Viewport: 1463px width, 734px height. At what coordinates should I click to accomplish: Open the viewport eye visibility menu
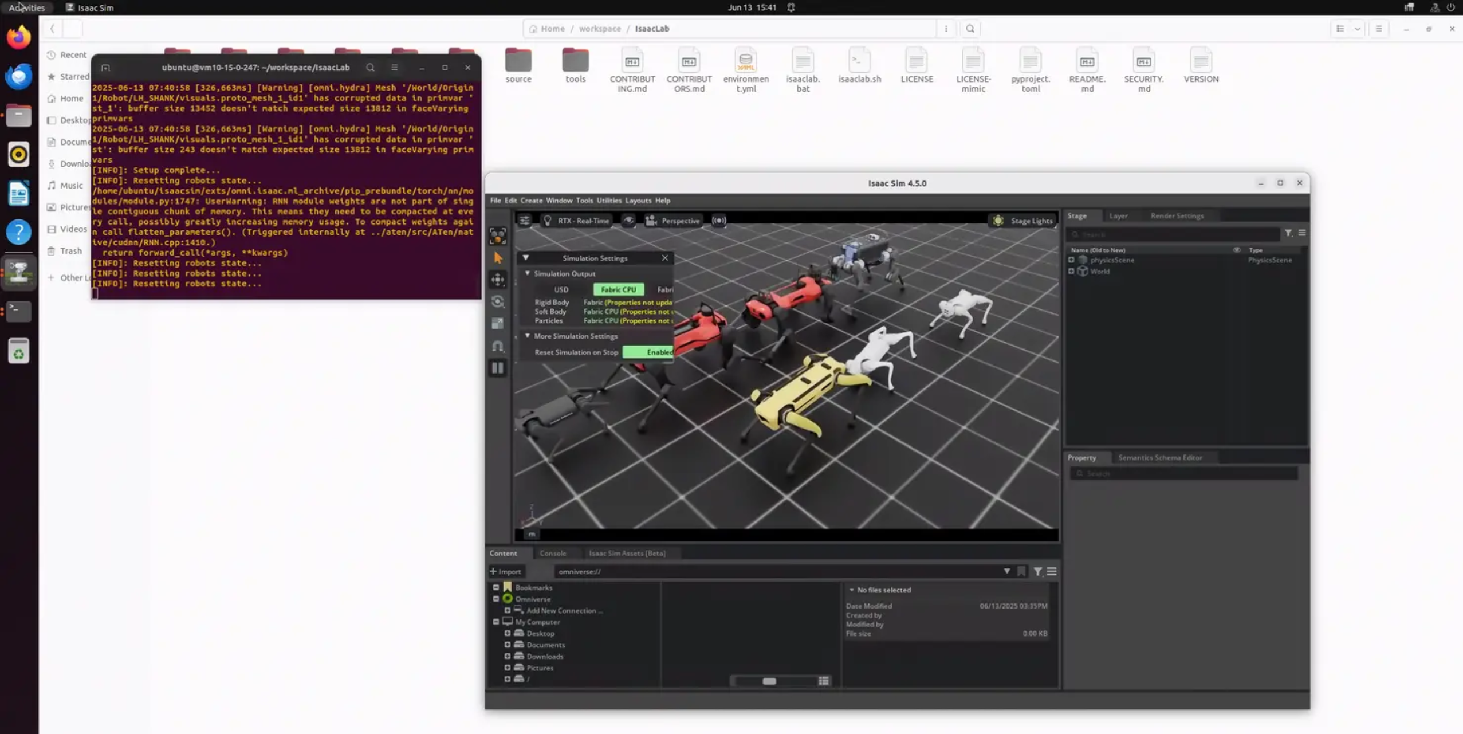[x=628, y=221]
